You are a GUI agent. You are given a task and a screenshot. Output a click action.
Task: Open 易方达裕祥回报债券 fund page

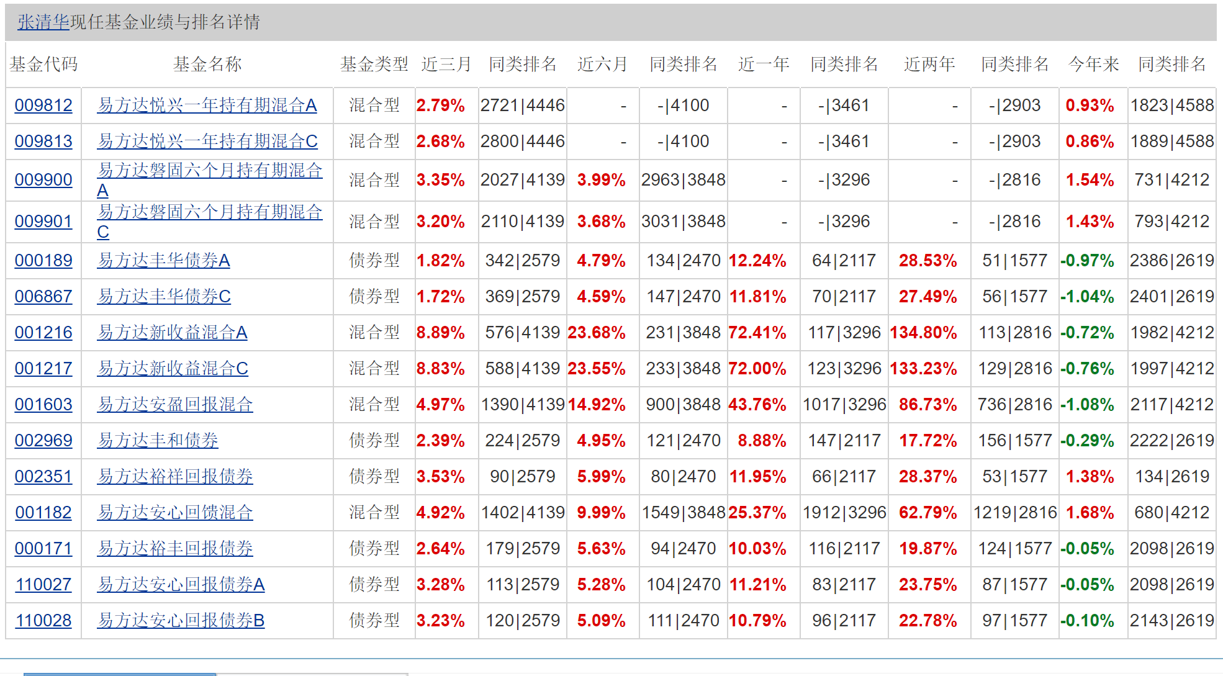175,477
